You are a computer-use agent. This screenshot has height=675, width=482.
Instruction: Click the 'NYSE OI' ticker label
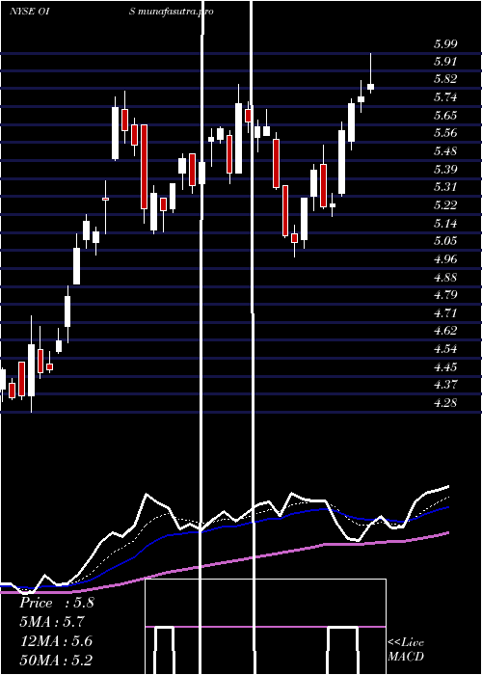[x=29, y=12]
